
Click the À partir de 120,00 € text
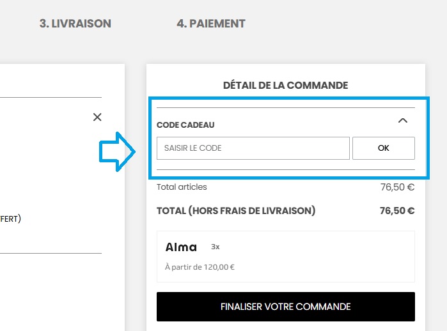click(x=200, y=267)
